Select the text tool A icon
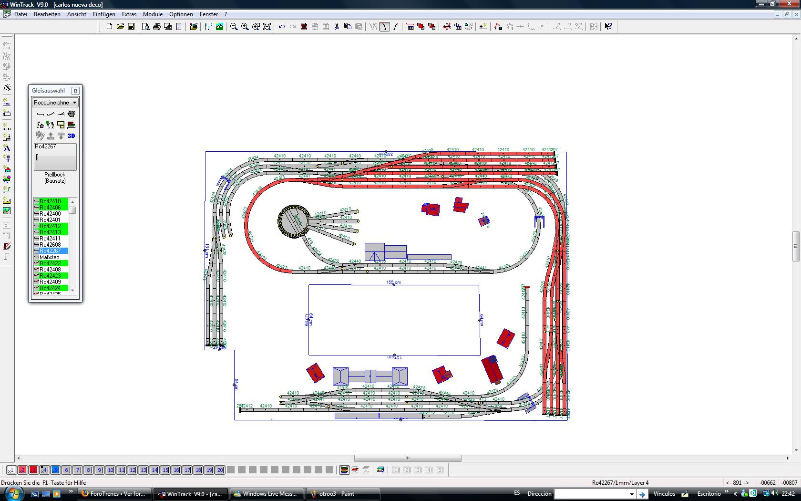The width and height of the screenshot is (801, 501). click(x=7, y=148)
